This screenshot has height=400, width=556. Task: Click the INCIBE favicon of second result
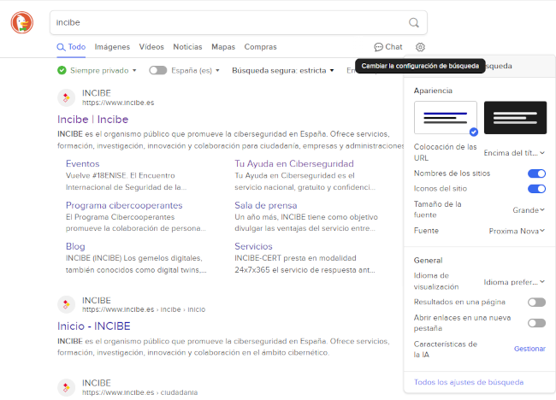coord(66,303)
